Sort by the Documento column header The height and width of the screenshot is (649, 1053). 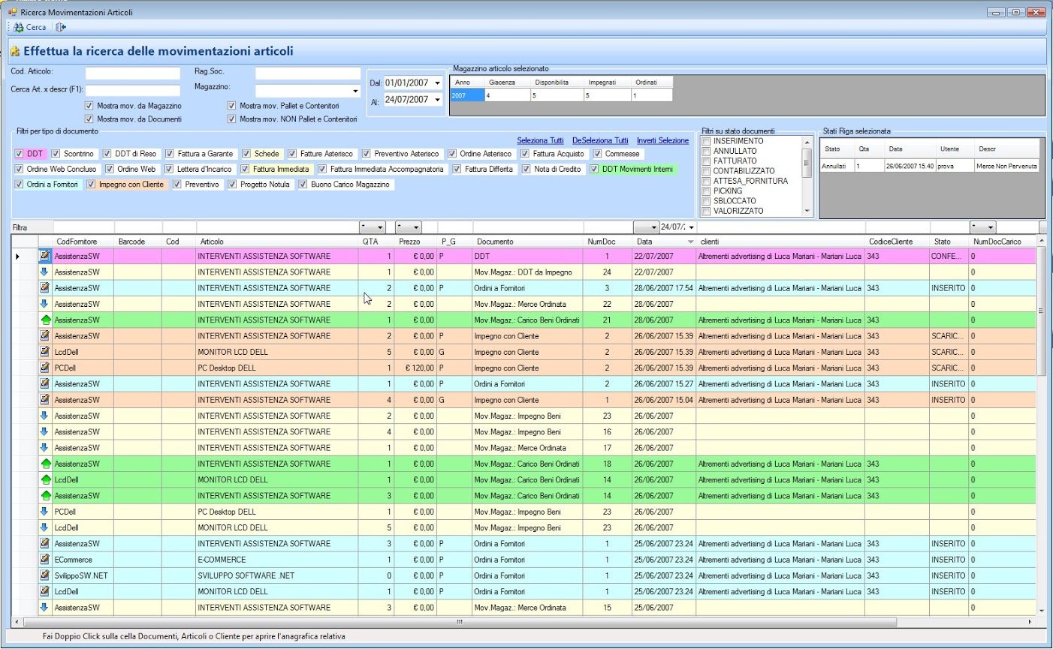529,242
